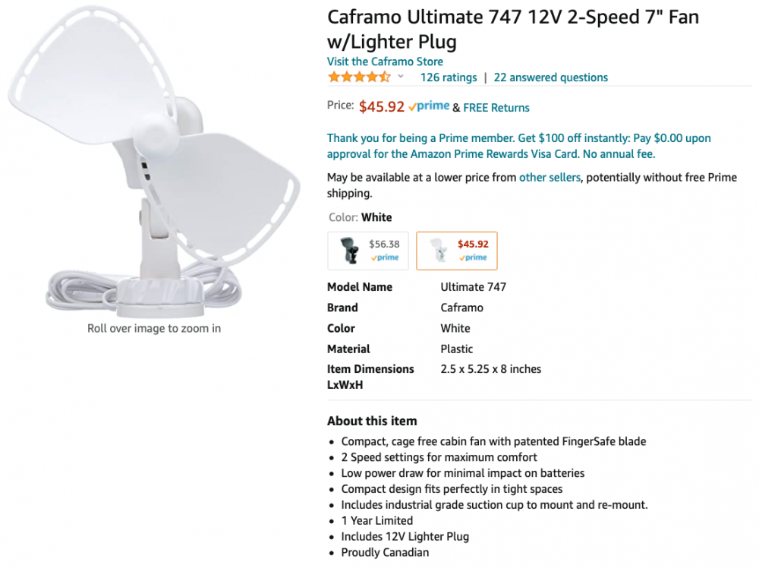Click the "Roll over image to zoom in" caption
Viewport: 759px width, 568px height.
coord(154,329)
